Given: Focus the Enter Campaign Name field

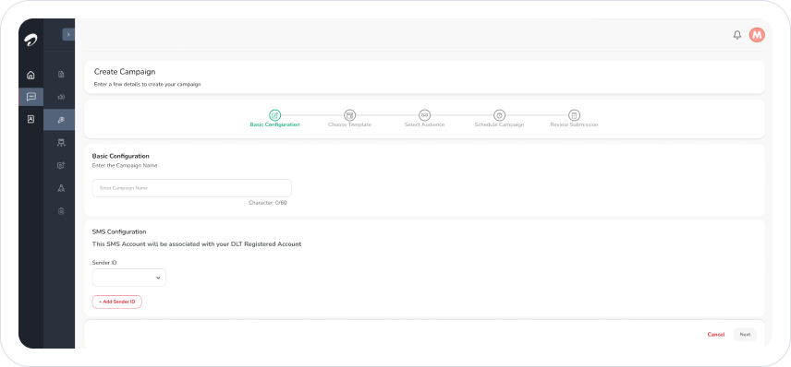Looking at the screenshot, I should pos(191,188).
